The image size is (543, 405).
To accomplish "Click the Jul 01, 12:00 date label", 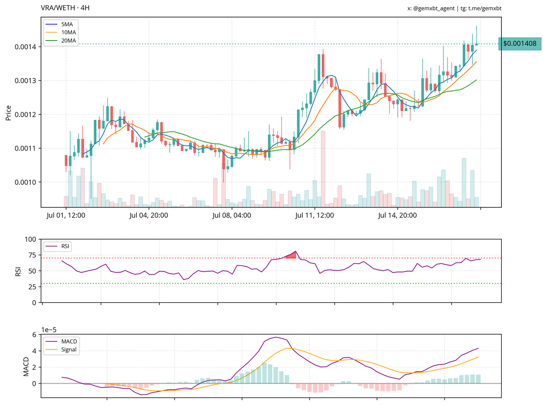I will tap(66, 215).
